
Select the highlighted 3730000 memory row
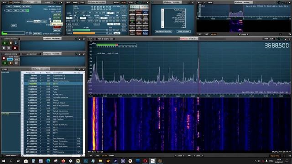53,84
